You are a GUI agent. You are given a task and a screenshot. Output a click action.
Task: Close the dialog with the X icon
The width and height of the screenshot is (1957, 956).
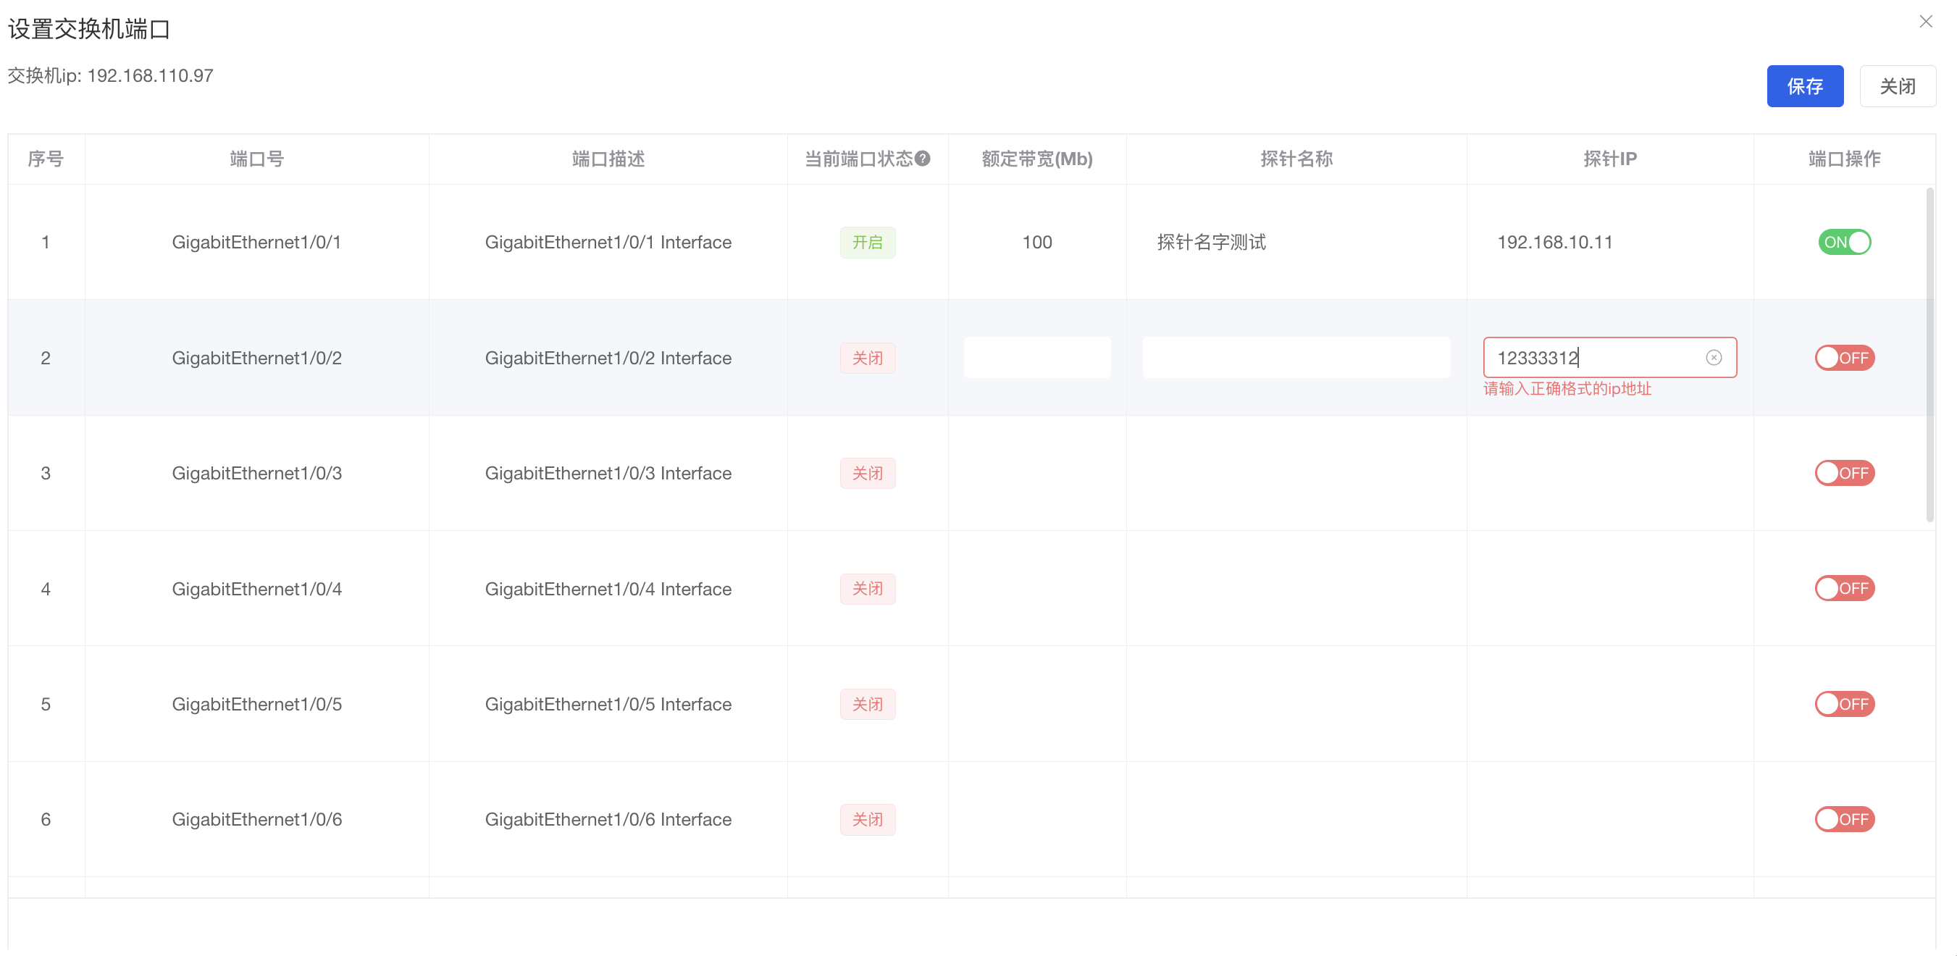click(x=1925, y=21)
